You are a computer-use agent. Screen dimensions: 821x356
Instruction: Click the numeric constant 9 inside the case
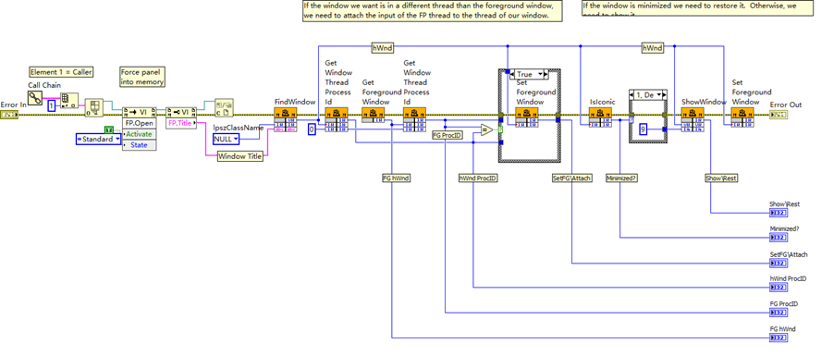click(x=643, y=129)
